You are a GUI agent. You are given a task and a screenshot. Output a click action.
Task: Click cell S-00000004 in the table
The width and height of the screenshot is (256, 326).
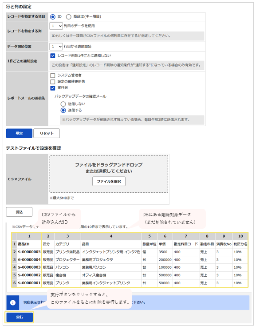pos(29,260)
